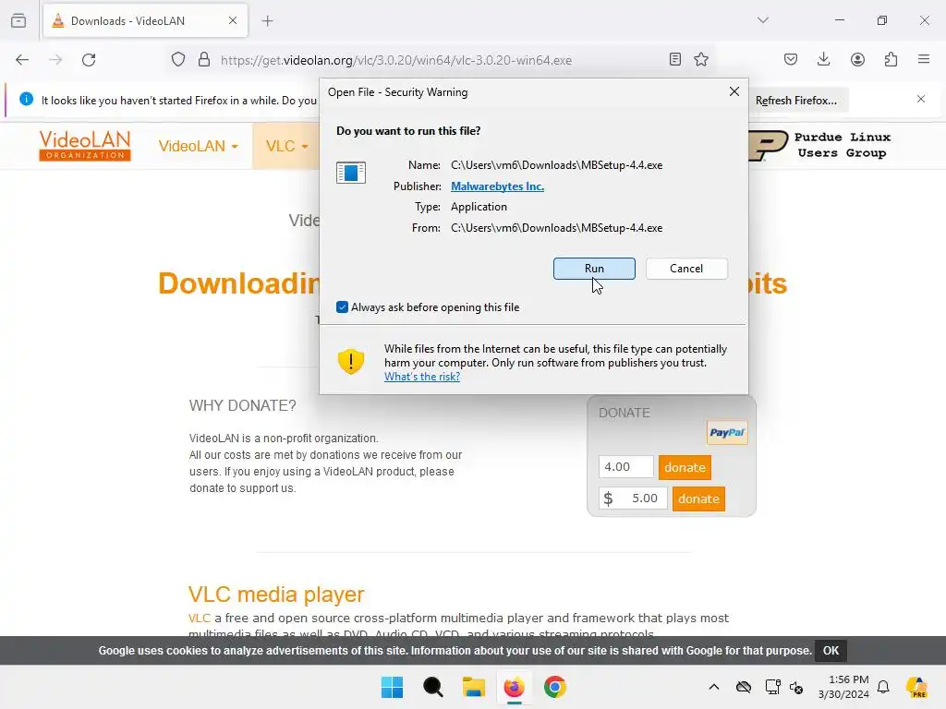Click the Run button in security warning
The width and height of the screenshot is (946, 709).
point(594,269)
